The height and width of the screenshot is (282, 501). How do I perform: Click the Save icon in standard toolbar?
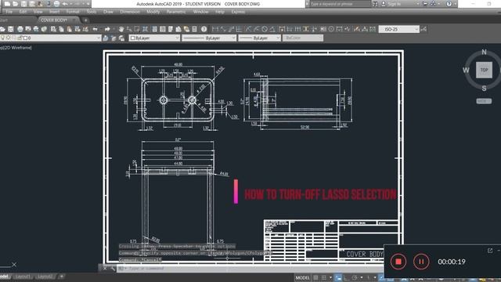click(11, 30)
